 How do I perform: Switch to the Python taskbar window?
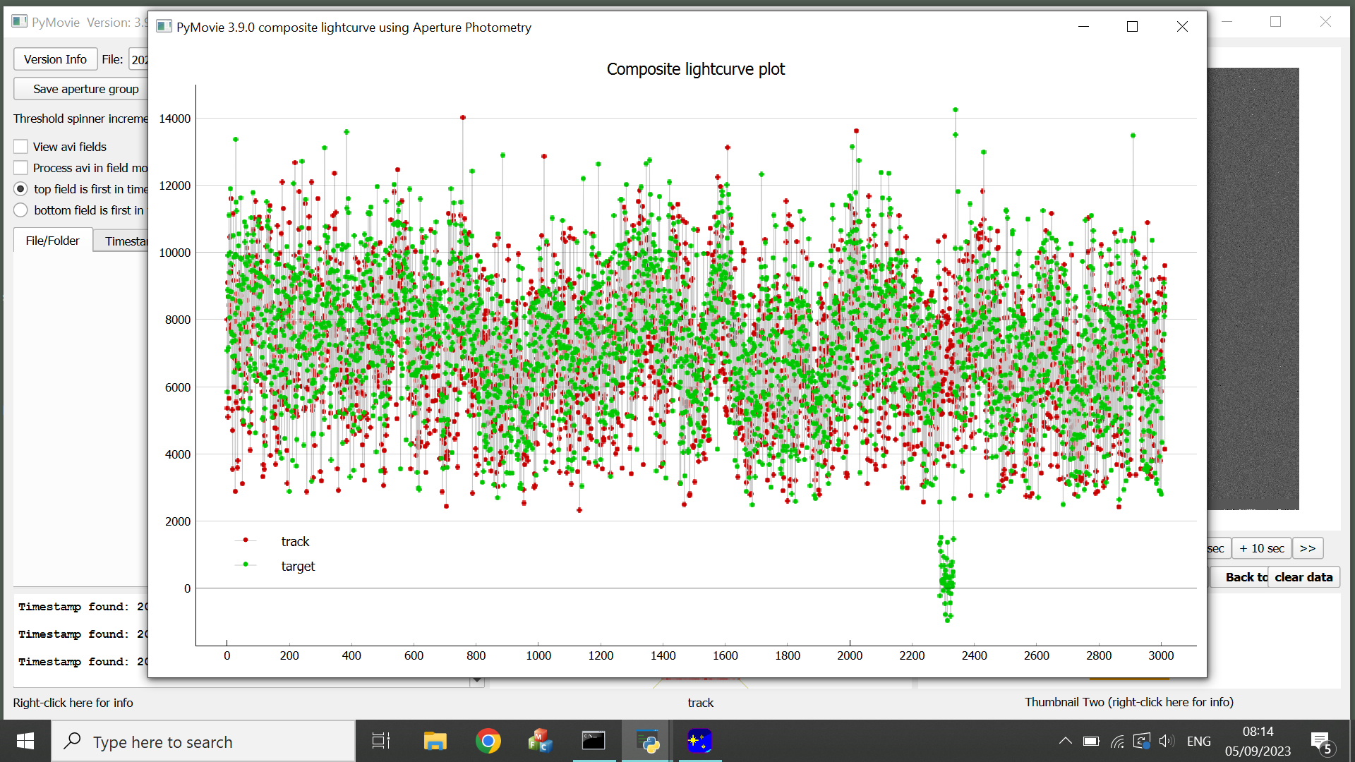coord(647,741)
